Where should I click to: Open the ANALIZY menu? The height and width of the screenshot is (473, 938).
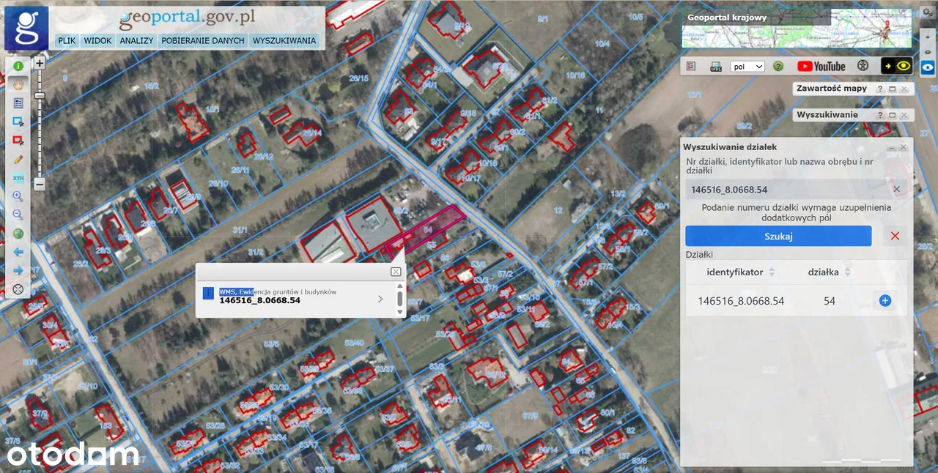coord(136,41)
